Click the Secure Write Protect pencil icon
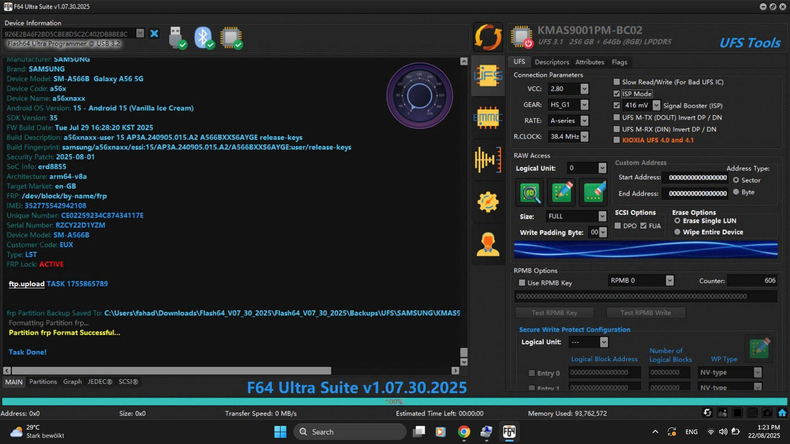Image resolution: width=790 pixels, height=444 pixels. tap(759, 348)
